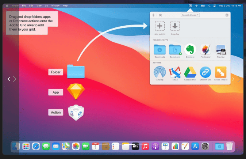Viewport: 246px width, 159px height.
Task: Open the Drop Bar target
Action: [175, 26]
